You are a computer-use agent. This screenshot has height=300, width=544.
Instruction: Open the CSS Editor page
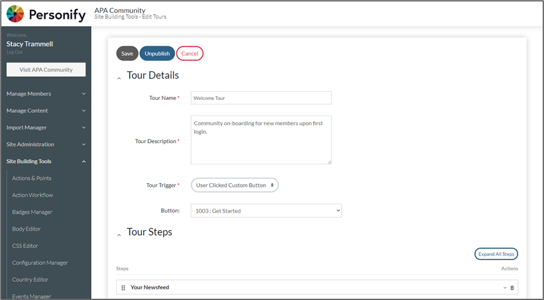click(25, 246)
